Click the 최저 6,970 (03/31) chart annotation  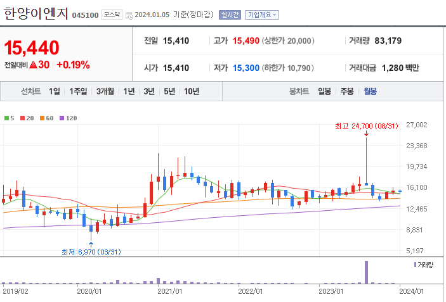point(91,252)
